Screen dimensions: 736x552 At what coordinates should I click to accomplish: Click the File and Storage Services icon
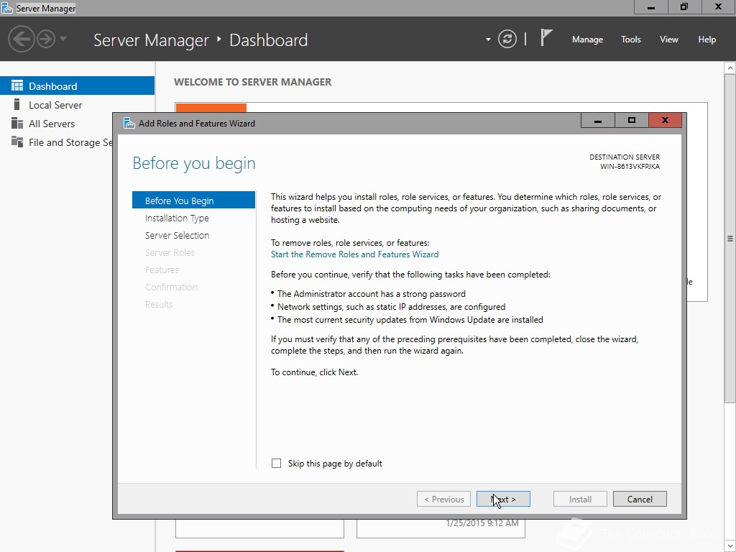pyautogui.click(x=17, y=142)
